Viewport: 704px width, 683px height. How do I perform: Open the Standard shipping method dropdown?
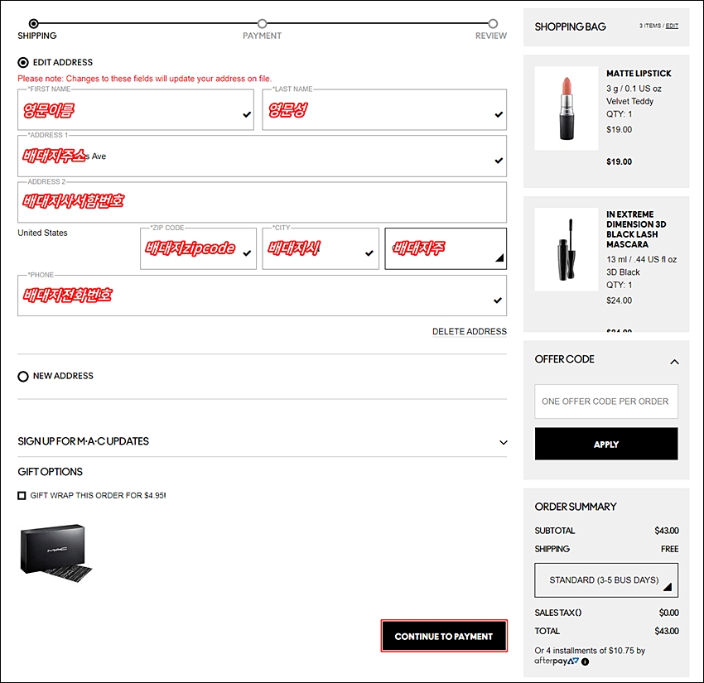click(x=606, y=580)
